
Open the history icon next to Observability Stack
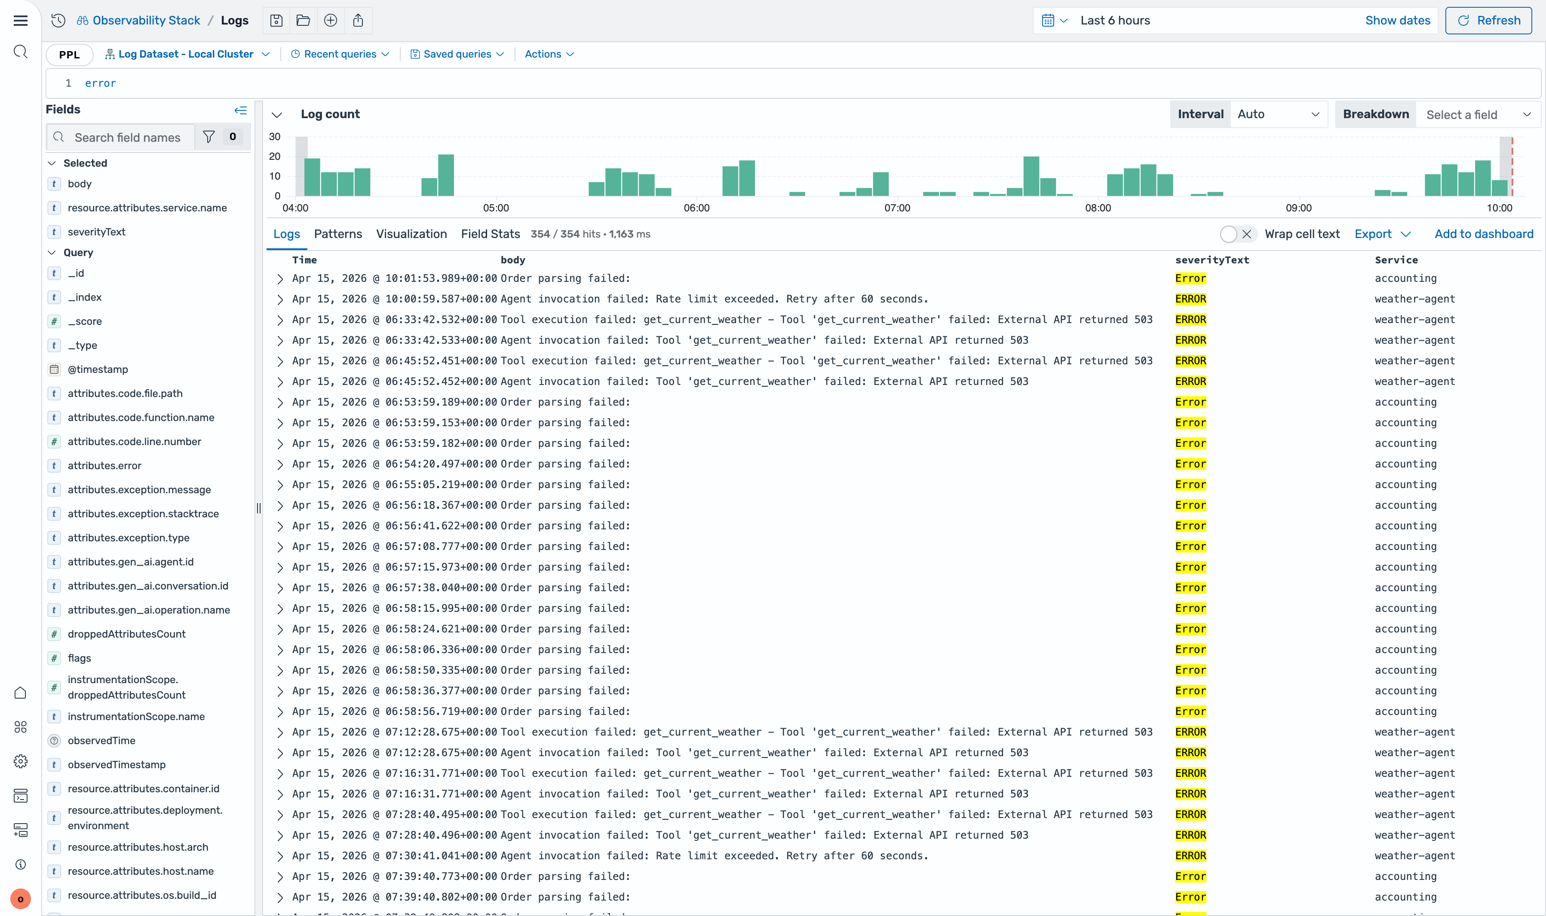point(58,20)
